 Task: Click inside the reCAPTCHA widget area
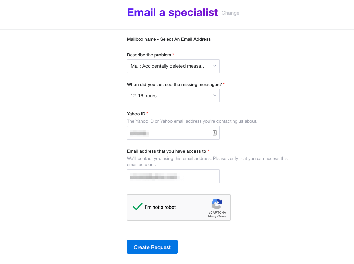(178, 208)
